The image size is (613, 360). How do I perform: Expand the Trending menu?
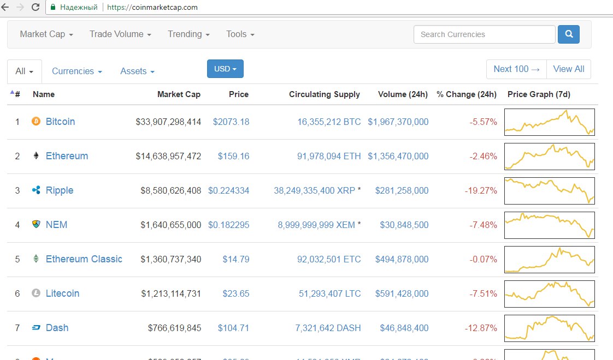click(188, 34)
